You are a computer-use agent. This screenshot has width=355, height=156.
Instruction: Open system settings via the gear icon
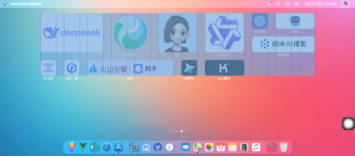click(297, 4)
